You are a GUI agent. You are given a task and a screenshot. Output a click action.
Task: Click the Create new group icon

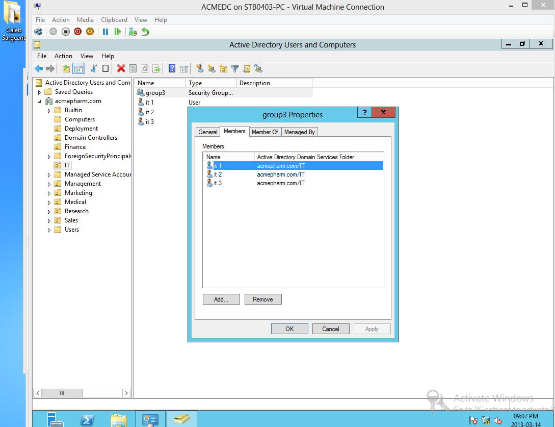click(x=212, y=68)
